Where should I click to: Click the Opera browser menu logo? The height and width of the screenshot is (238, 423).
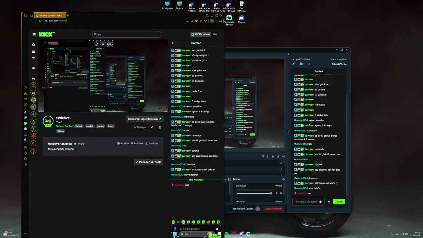coord(25,16)
